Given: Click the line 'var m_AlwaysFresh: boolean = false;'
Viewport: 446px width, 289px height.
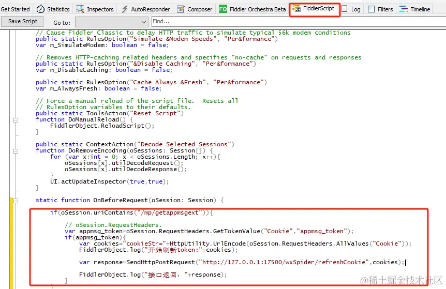Looking at the screenshot, I should (98, 88).
